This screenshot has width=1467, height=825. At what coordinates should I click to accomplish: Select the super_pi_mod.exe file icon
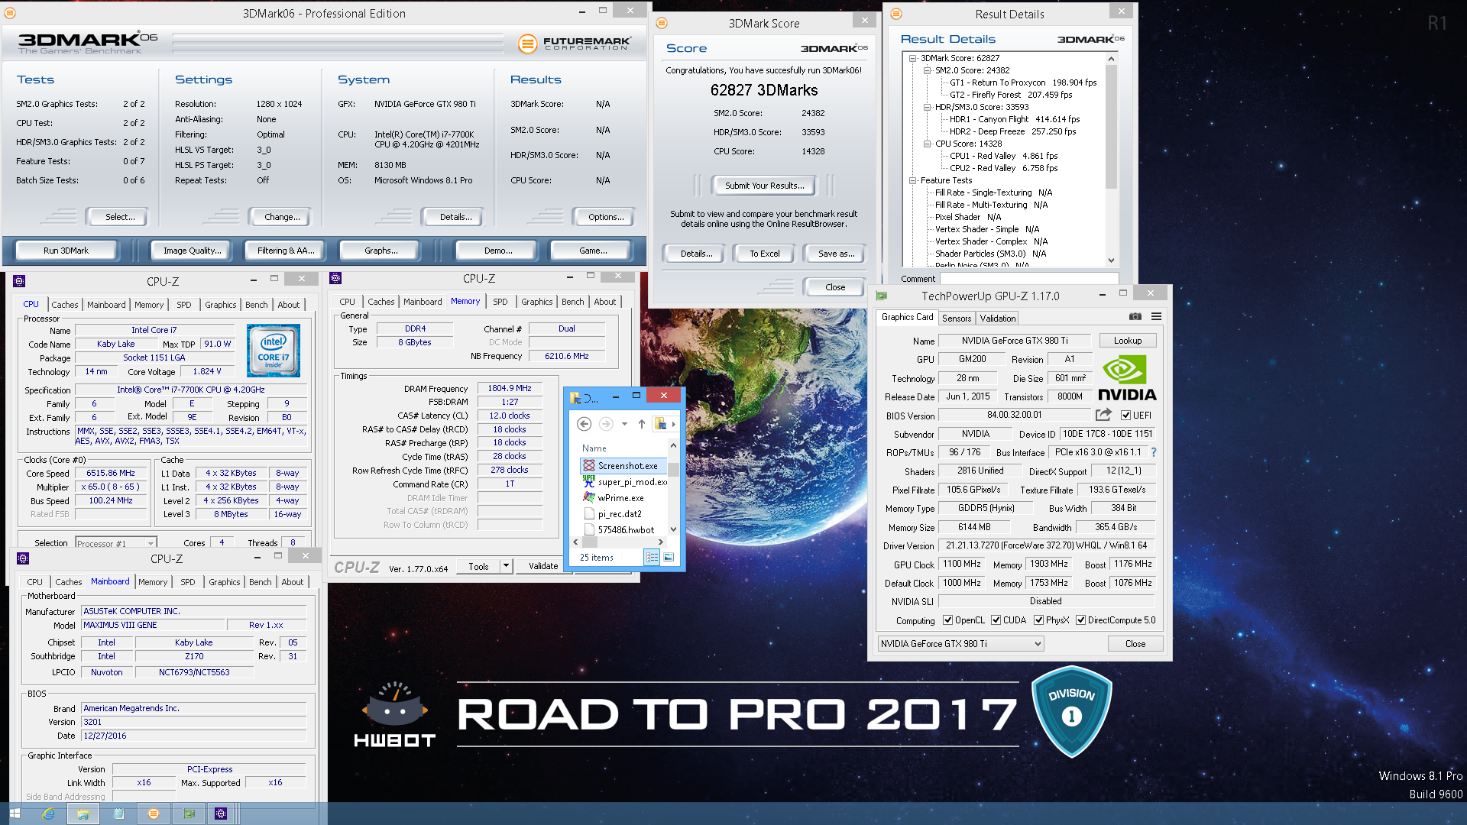pos(589,481)
